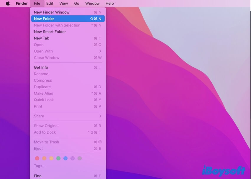251x179 pixels.
Task: Open the Apple menu
Action: tap(8, 3)
